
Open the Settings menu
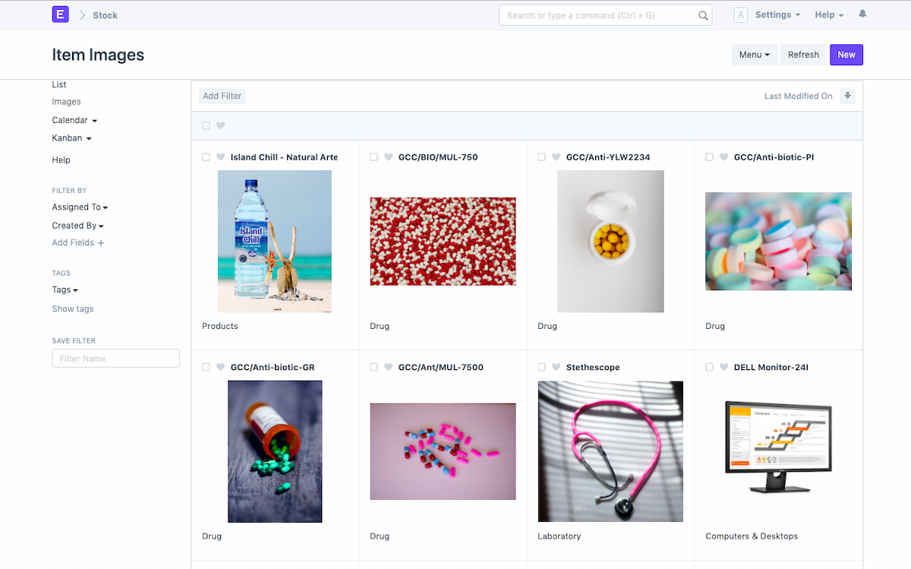(x=777, y=14)
